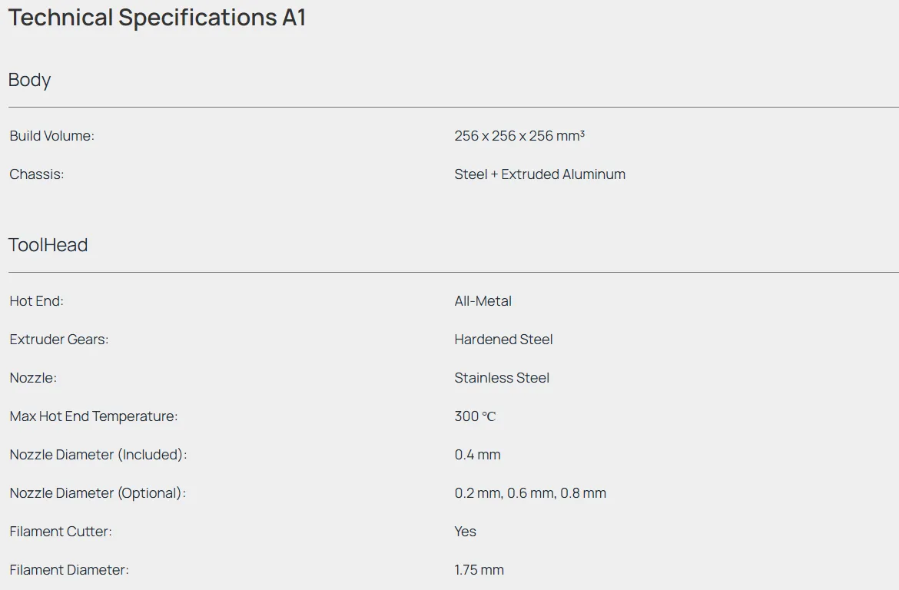The height and width of the screenshot is (590, 899).
Task: Click the Hardened Steel value
Action: coord(503,340)
